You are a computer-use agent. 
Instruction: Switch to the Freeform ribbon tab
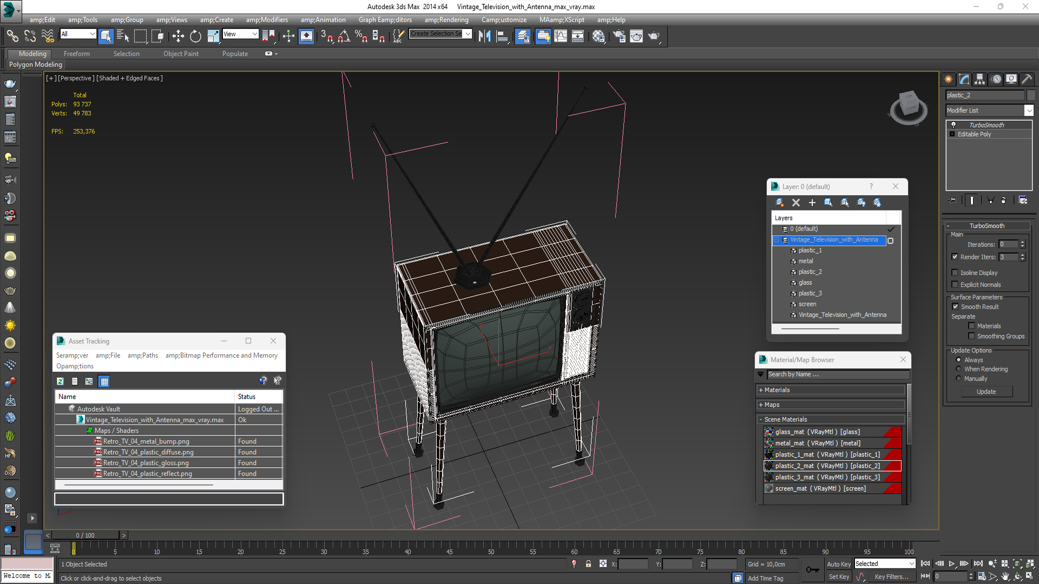coord(76,54)
